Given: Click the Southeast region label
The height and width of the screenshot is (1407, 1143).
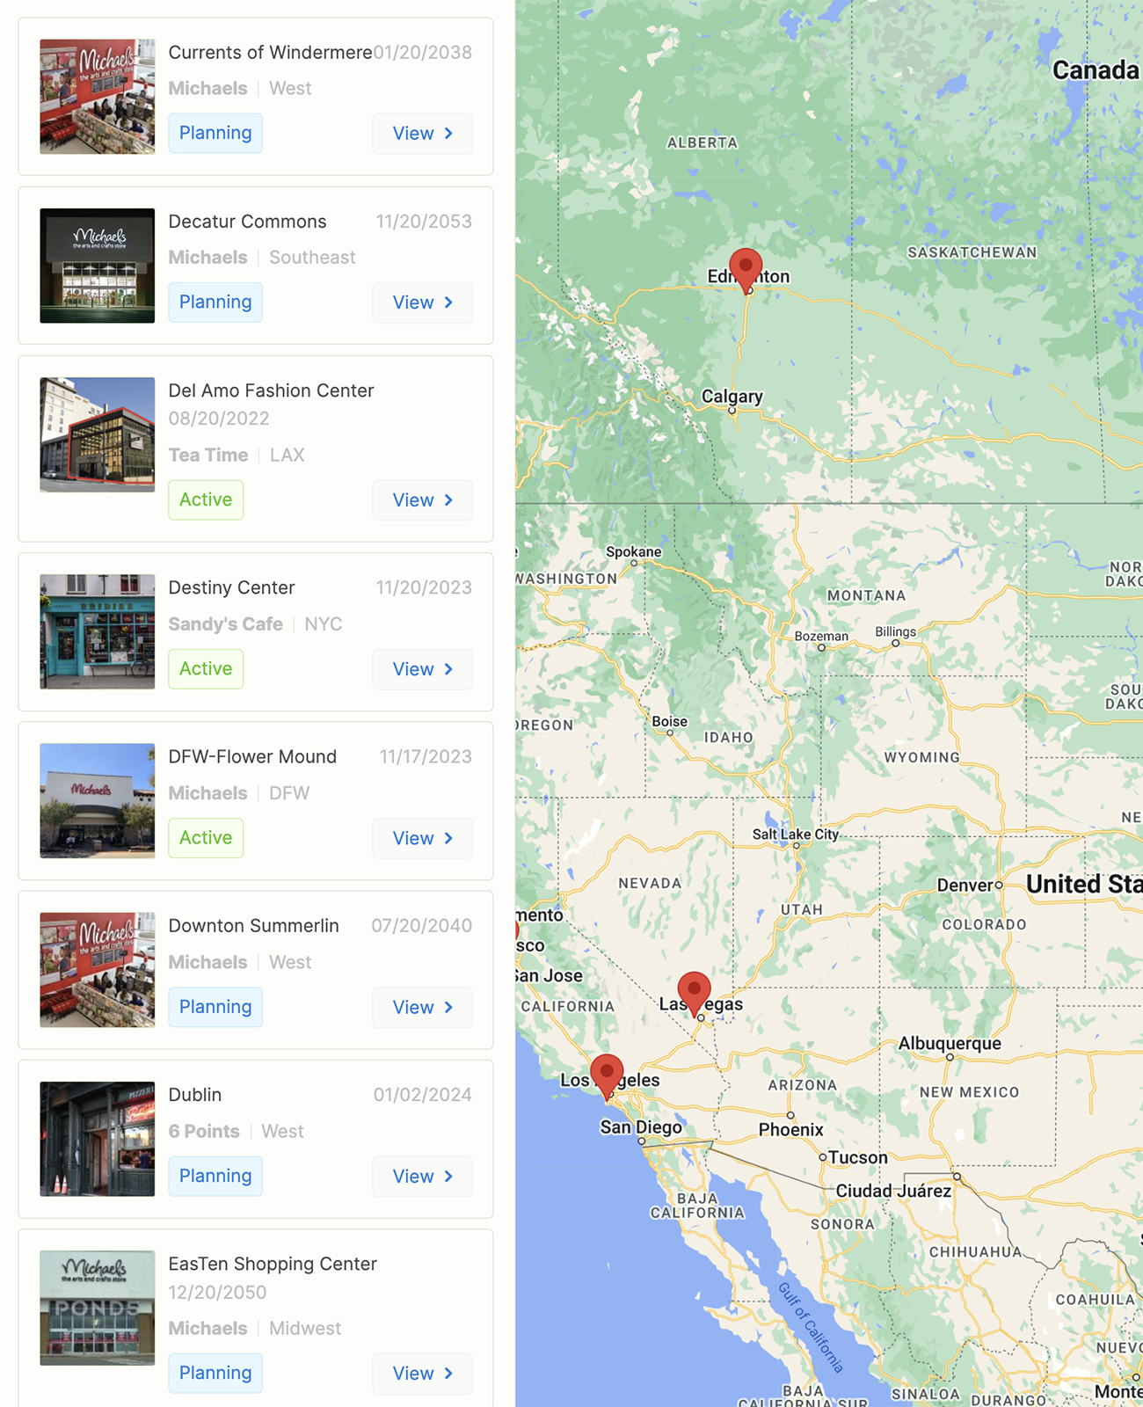Looking at the screenshot, I should (x=312, y=258).
